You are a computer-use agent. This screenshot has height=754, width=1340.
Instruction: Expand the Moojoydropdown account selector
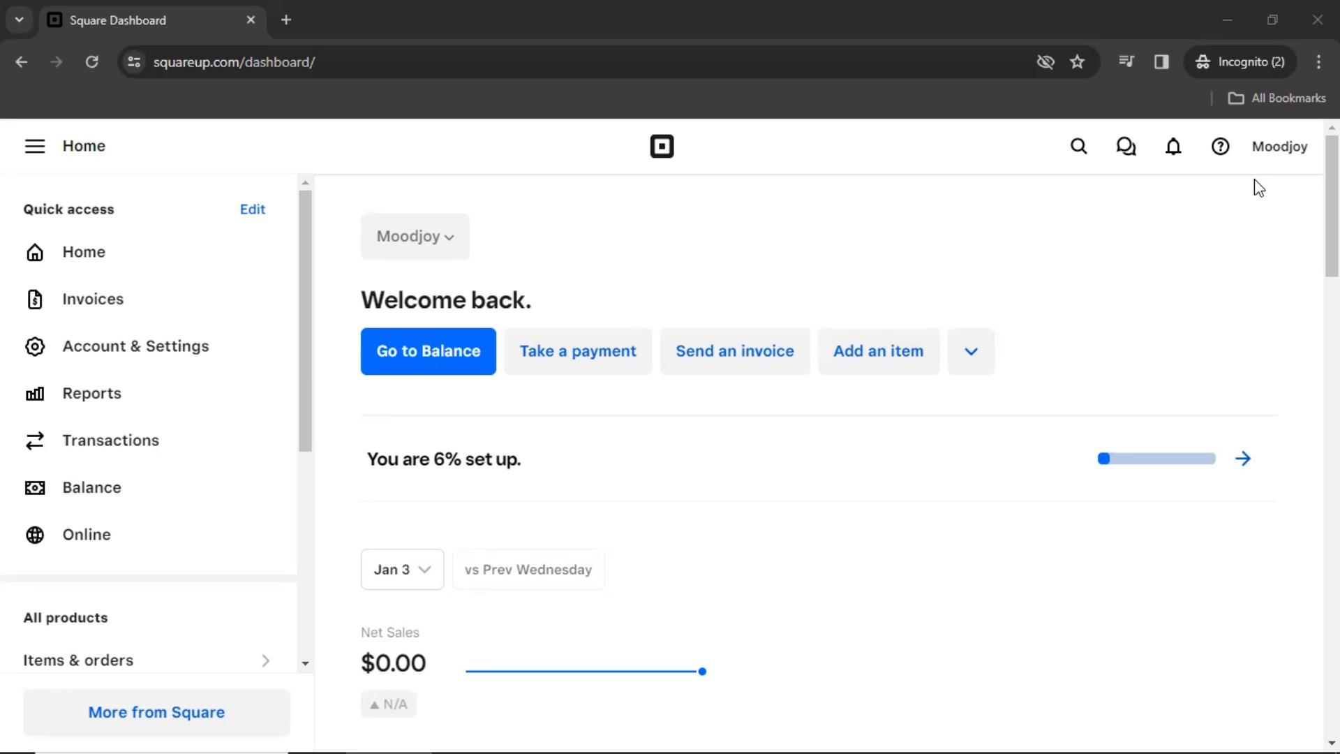tap(415, 236)
